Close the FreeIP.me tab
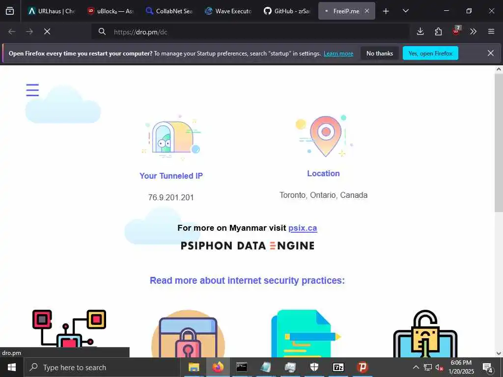The height and width of the screenshot is (377, 503). coord(366,11)
